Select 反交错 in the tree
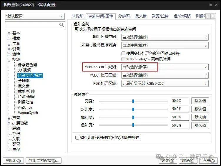221x166 pixels. [24, 86]
